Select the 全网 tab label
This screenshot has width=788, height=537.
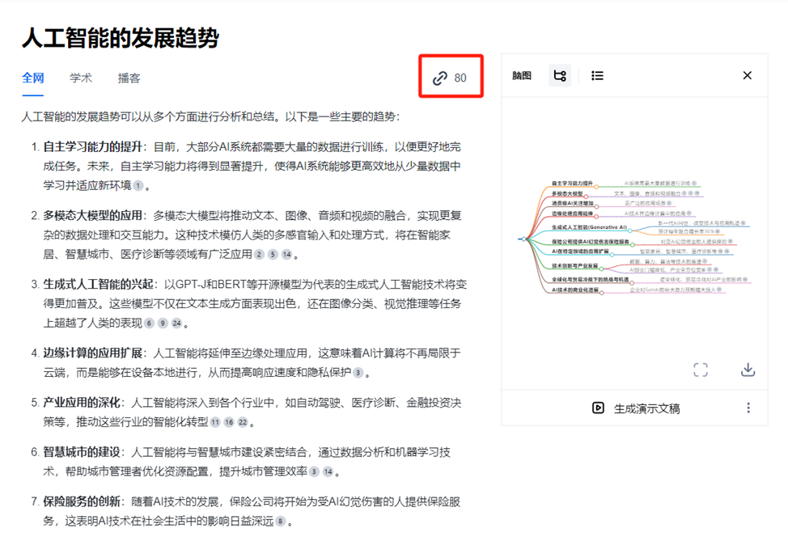coord(32,78)
